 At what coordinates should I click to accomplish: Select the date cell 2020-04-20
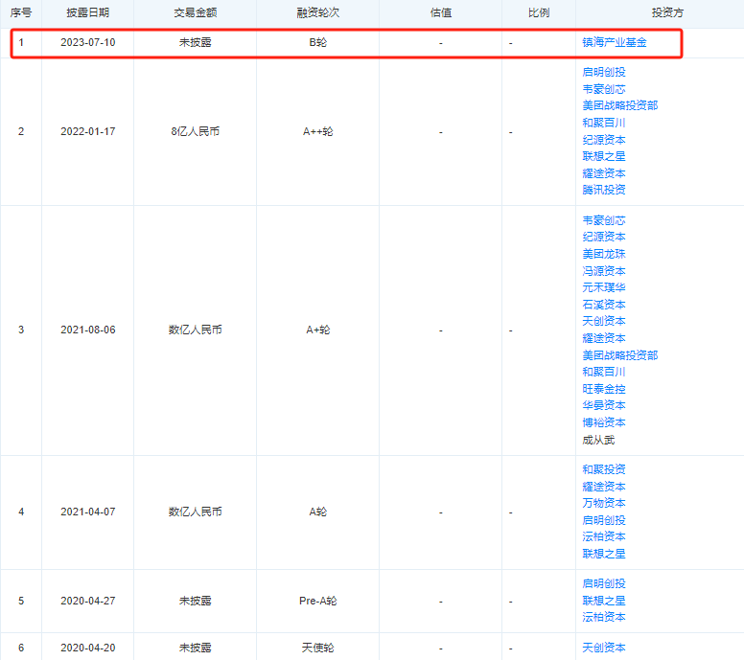pos(88,649)
